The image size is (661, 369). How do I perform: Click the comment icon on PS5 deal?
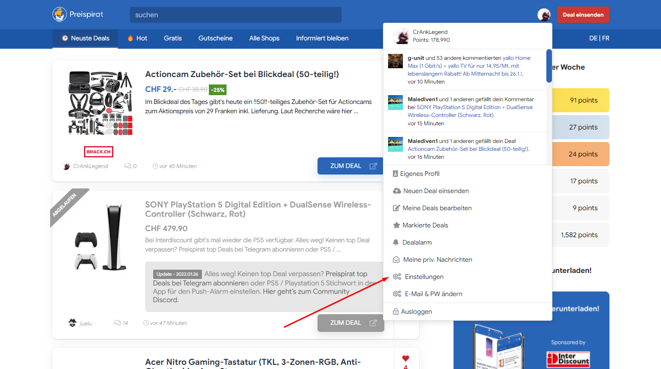(117, 323)
